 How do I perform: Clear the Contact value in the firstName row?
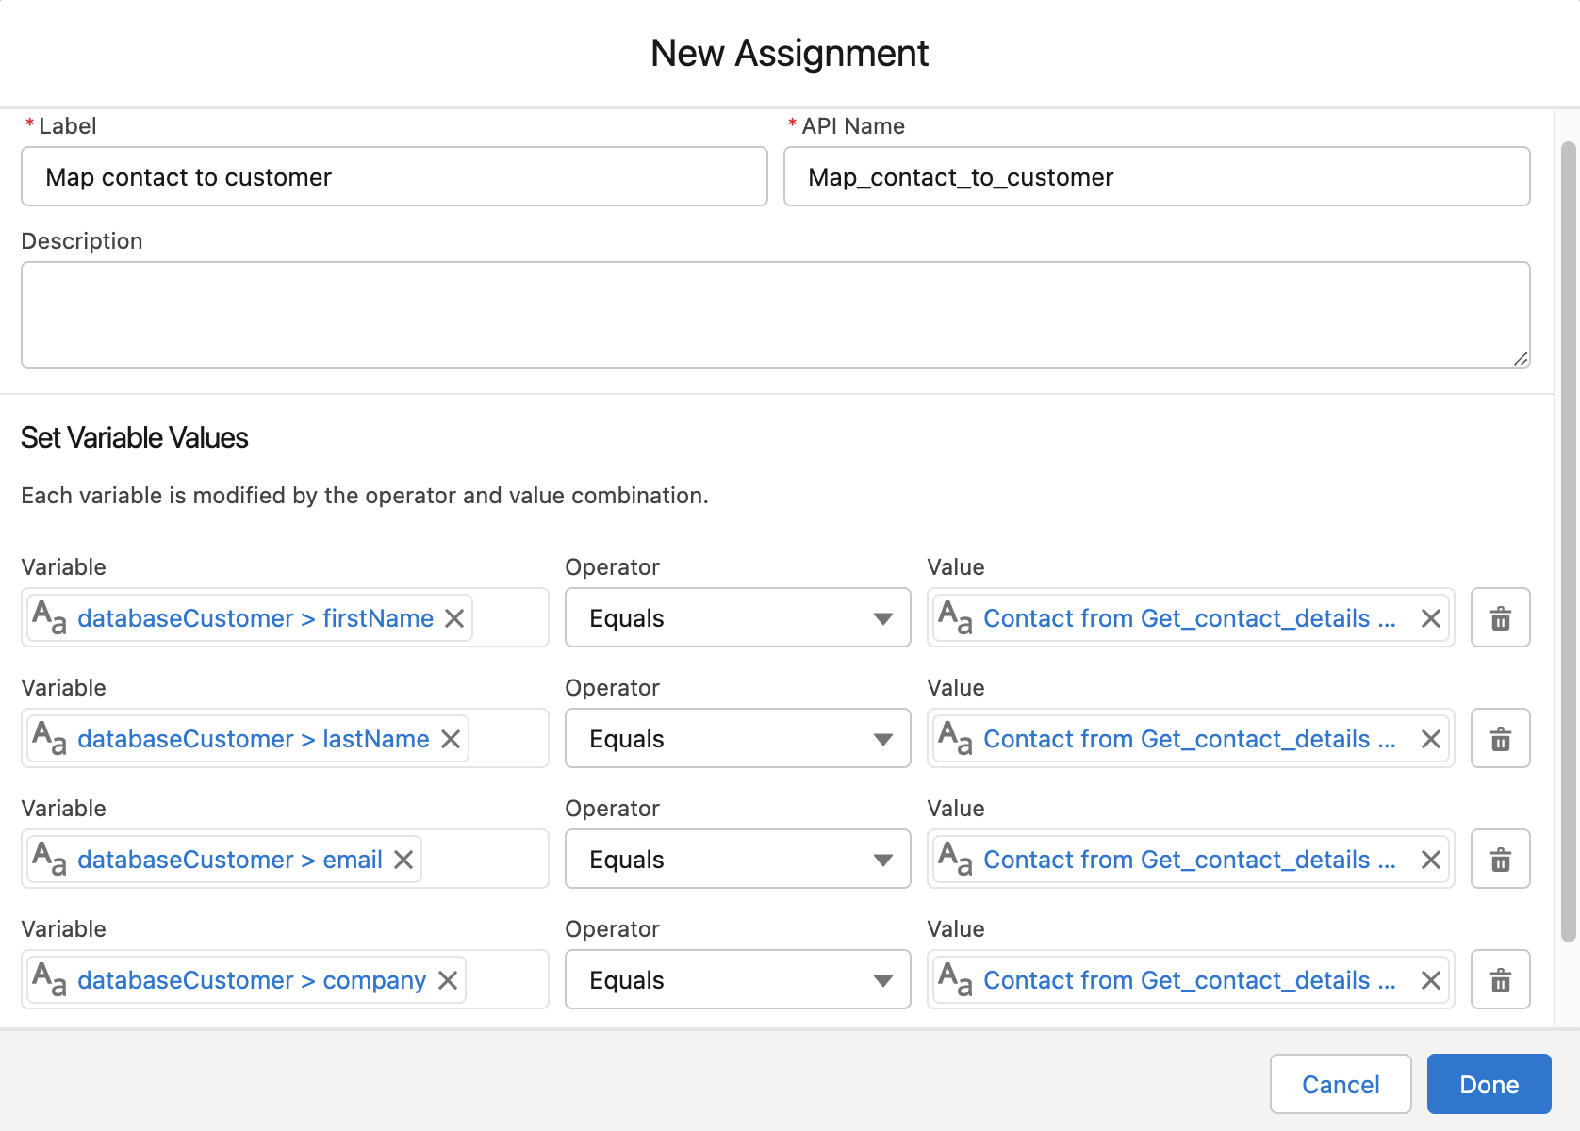click(x=1429, y=617)
